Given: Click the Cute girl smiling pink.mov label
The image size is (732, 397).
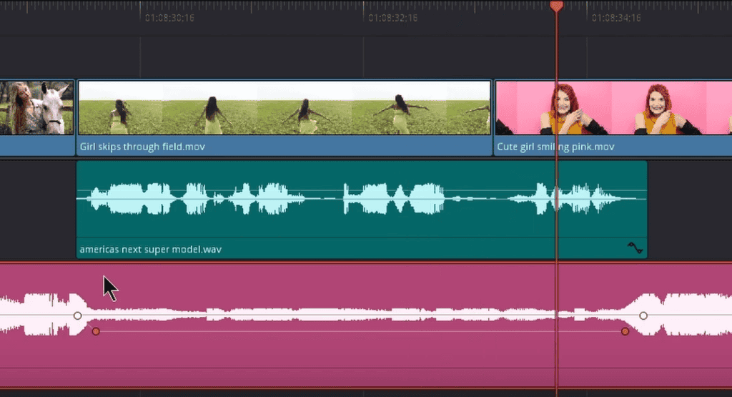Looking at the screenshot, I should 555,147.
